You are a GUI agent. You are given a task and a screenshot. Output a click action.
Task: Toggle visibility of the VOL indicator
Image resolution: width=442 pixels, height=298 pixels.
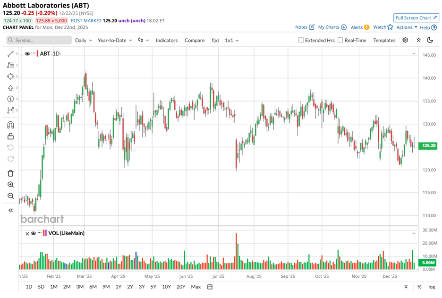(x=33, y=233)
